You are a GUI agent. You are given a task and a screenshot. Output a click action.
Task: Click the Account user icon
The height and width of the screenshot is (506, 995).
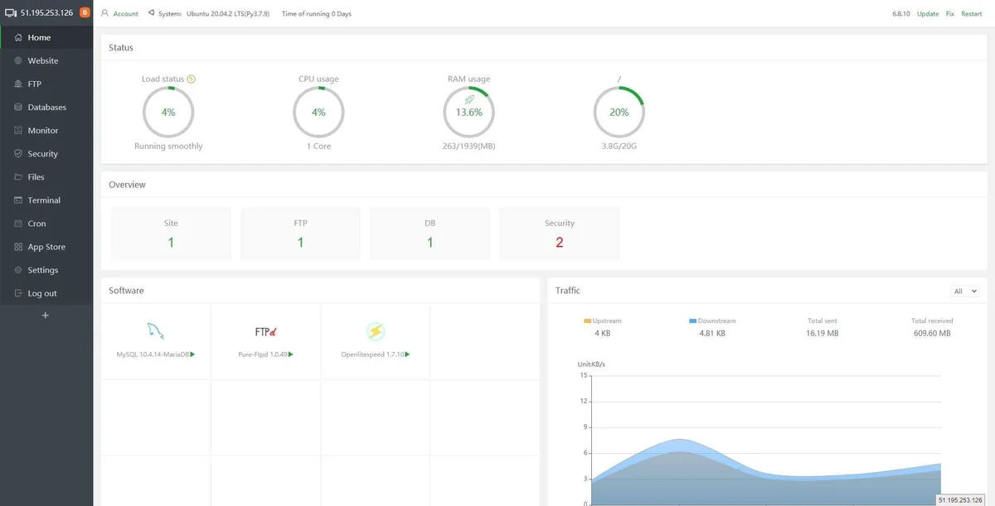[x=105, y=13]
